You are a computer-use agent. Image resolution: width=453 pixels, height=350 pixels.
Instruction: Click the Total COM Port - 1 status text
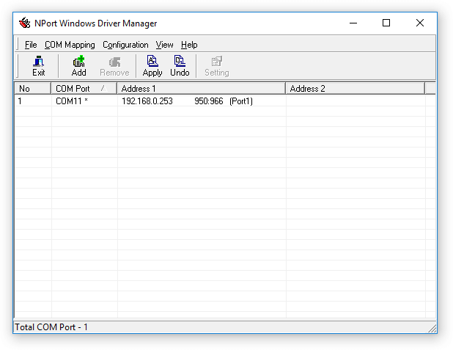tap(51, 327)
